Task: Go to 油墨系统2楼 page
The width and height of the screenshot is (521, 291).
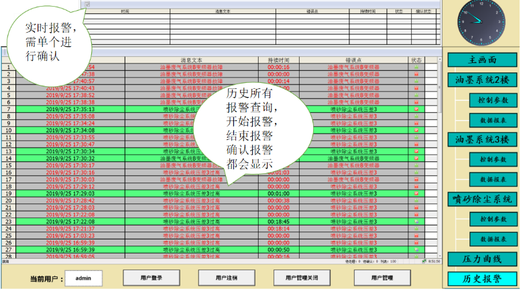Action: 482,80
